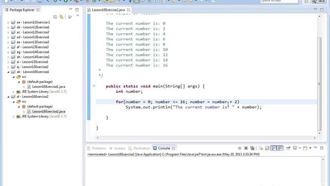Click the editor scroll-down arrow
Viewport: 330px width, 186px height.
(320, 133)
